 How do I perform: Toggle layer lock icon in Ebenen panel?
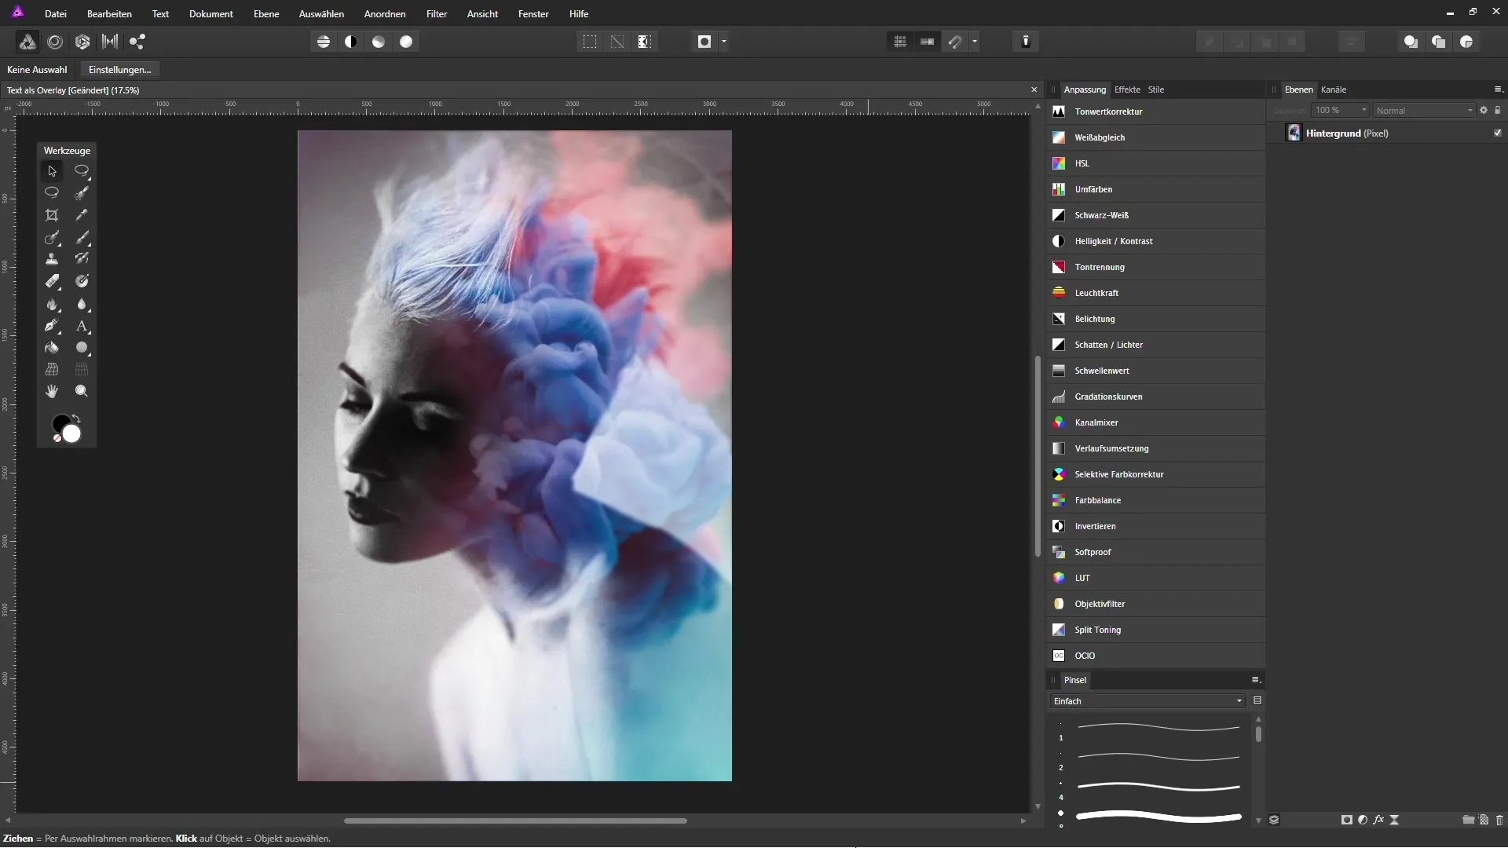[x=1498, y=110]
